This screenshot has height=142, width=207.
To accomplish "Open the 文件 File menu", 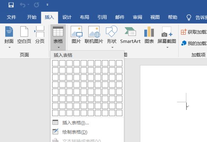I will [x=11, y=17].
